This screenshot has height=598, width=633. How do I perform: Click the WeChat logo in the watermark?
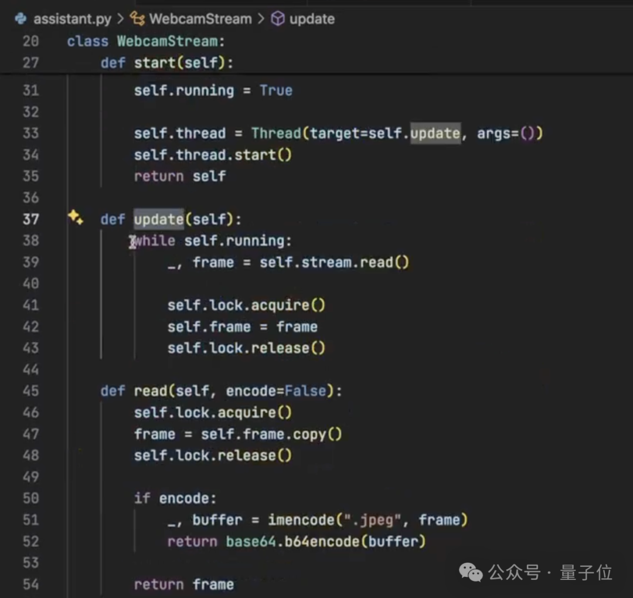(x=471, y=572)
